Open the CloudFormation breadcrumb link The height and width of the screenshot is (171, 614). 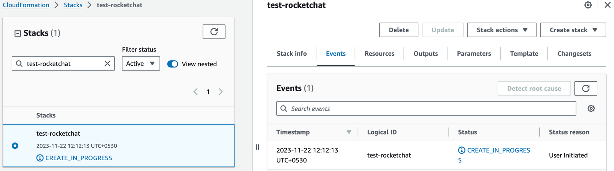point(26,5)
